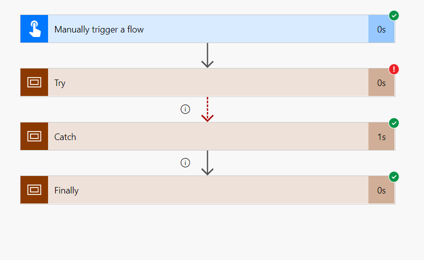
Task: Click the 1s duration on Catch
Action: pos(381,136)
